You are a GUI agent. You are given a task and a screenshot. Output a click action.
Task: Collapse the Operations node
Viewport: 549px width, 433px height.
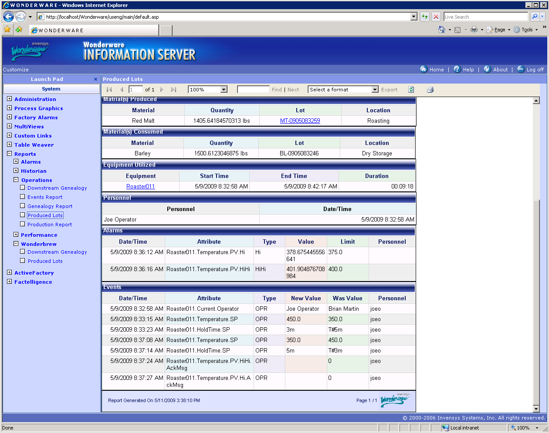(x=16, y=180)
